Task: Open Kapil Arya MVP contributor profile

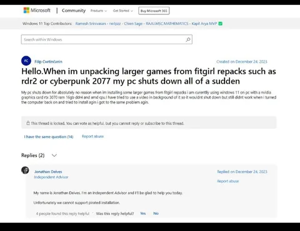Action: pos(204,24)
